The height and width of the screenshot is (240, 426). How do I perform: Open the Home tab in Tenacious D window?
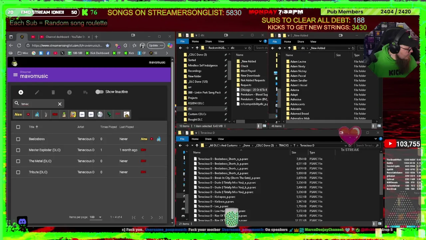(195, 139)
